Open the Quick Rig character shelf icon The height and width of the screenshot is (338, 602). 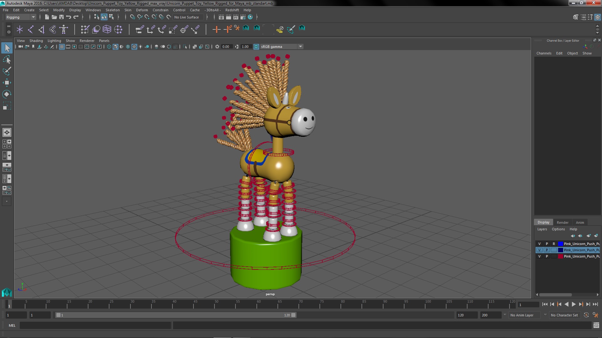coord(64,29)
